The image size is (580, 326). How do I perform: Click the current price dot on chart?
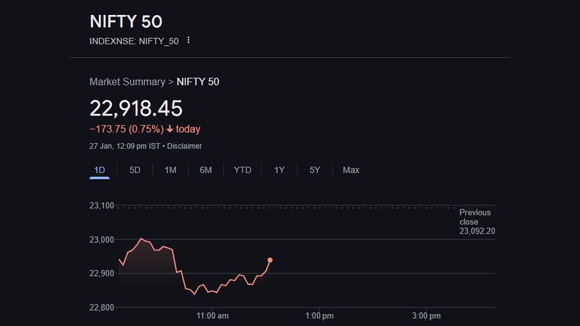[270, 260]
